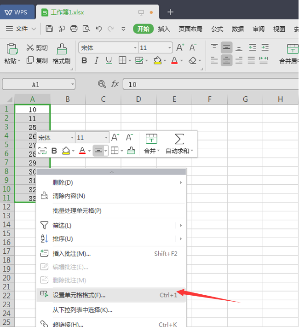The width and height of the screenshot is (299, 327).
Task: Open 删除(D) submenu in context menu
Action: (x=111, y=182)
